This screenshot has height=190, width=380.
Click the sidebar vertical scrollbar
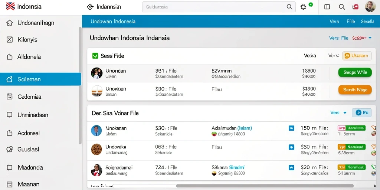pyautogui.click(x=80, y=85)
